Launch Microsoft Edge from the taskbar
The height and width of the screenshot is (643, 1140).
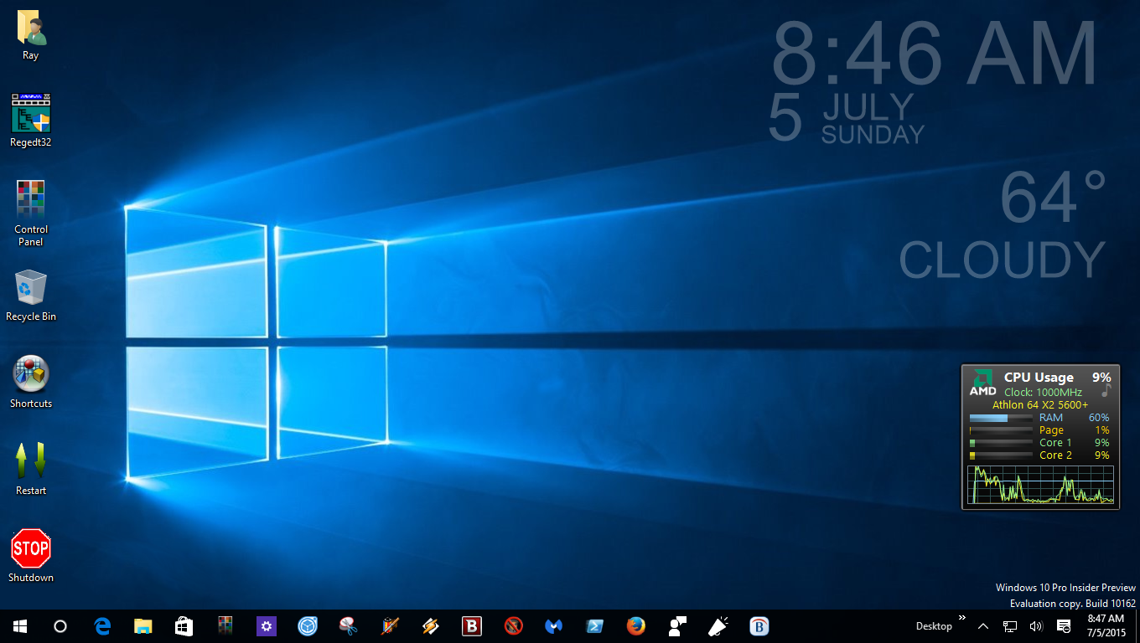pyautogui.click(x=102, y=625)
